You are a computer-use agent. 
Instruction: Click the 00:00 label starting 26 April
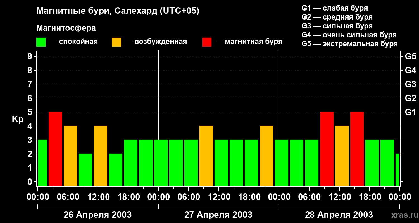(38, 197)
